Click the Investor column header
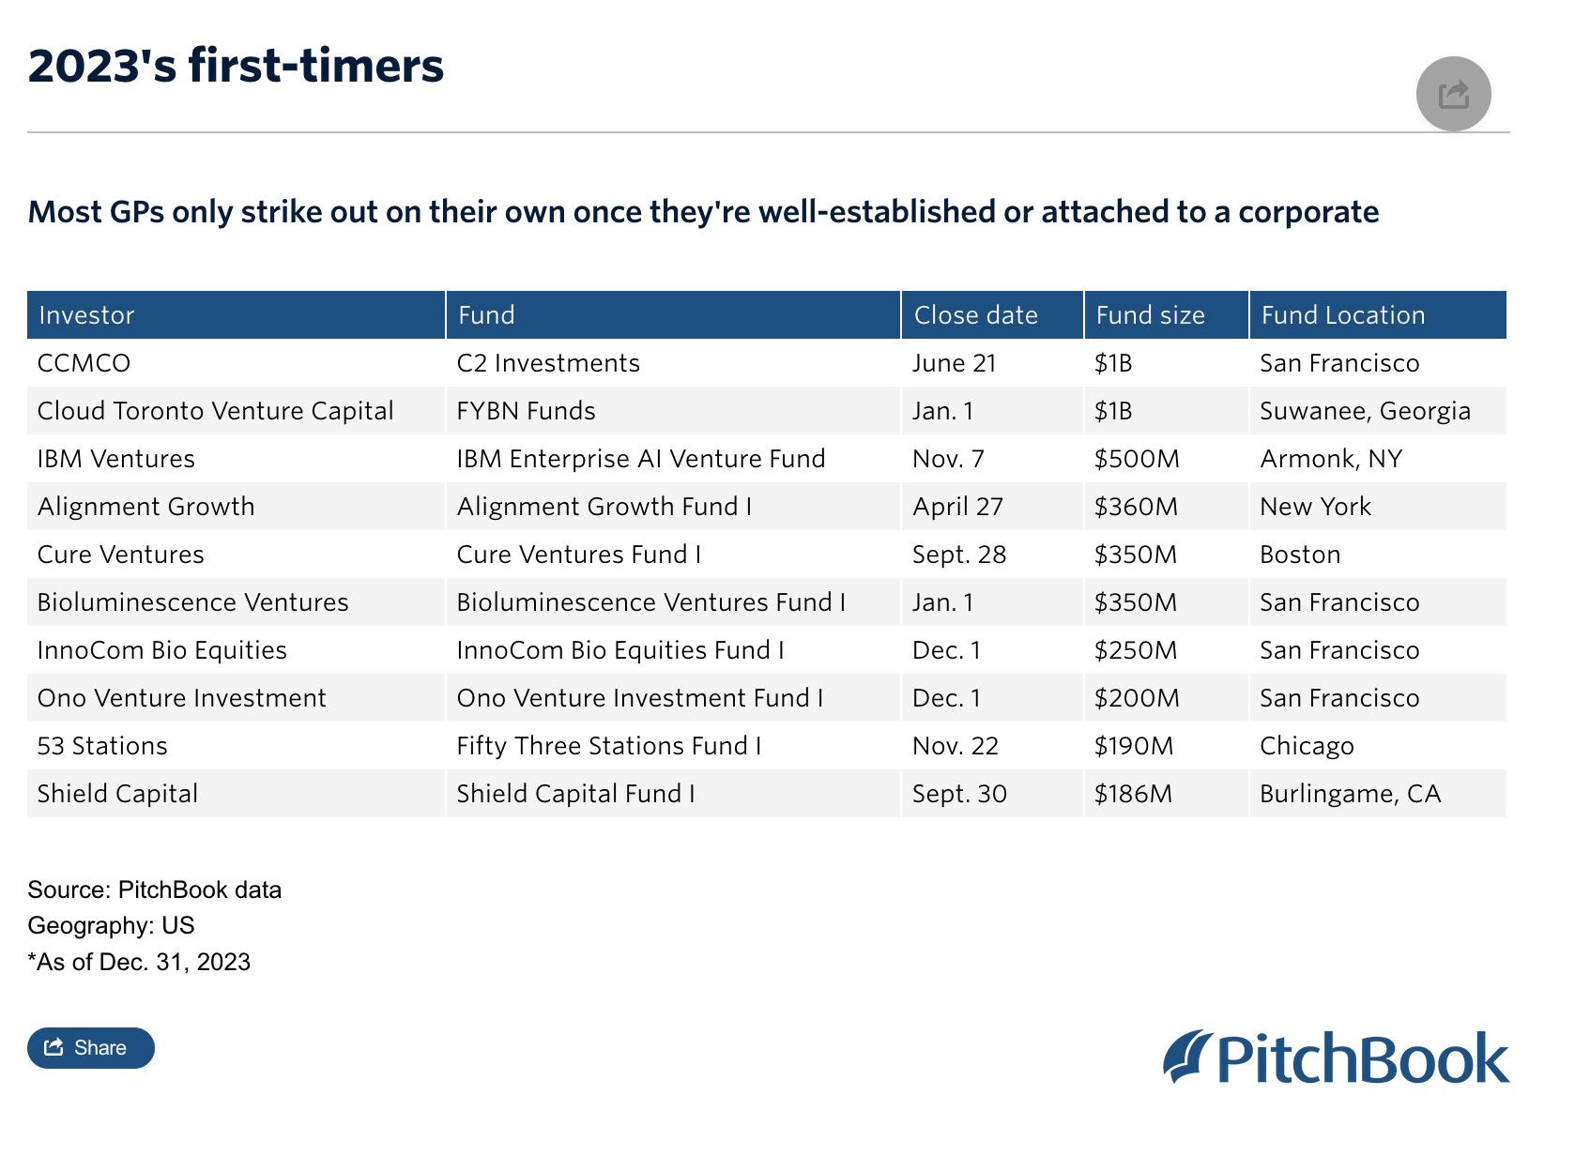Viewport: 1575px width, 1156px height. click(x=86, y=315)
